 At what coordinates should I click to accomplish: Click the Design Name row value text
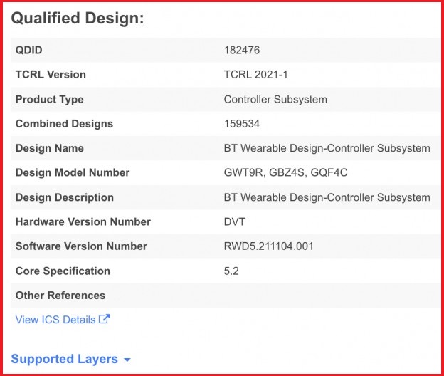click(327, 148)
